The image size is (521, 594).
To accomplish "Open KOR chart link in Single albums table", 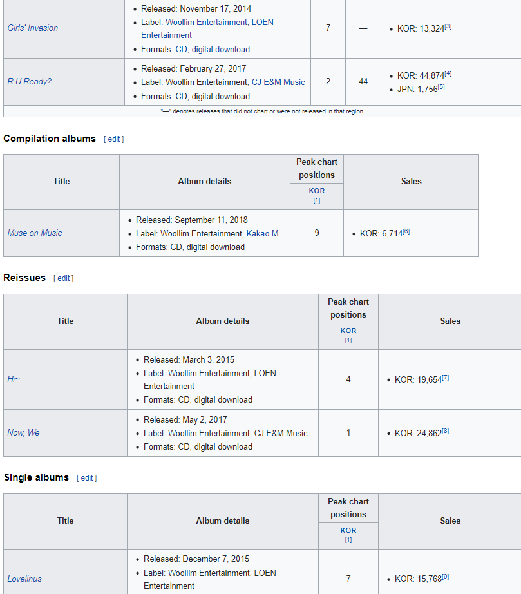I will pos(348,530).
